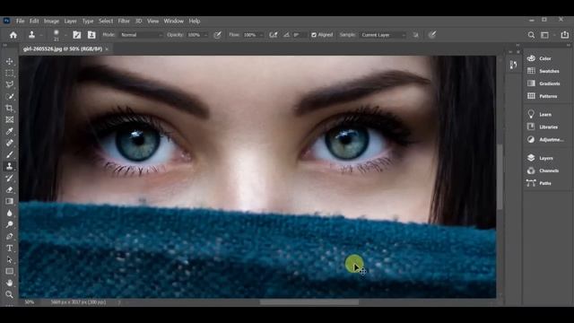574x323 pixels.
Task: Toggle airbrush-style build-up effects
Action: tap(273, 35)
